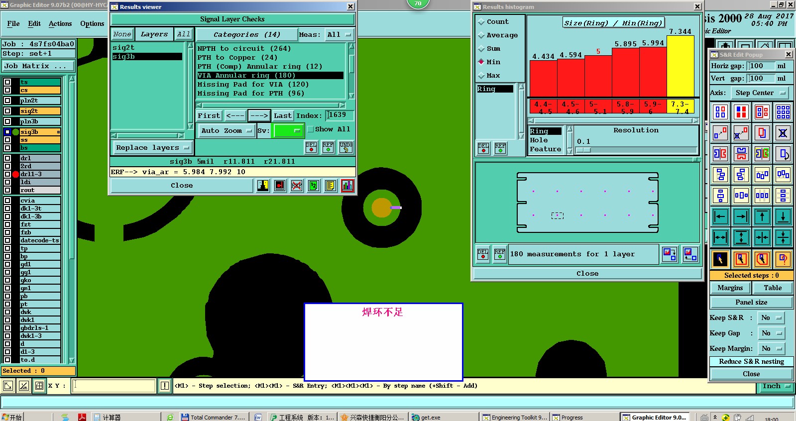796x421 pixels.
Task: Click the red 4.434 histogram bar
Action: 543,79
